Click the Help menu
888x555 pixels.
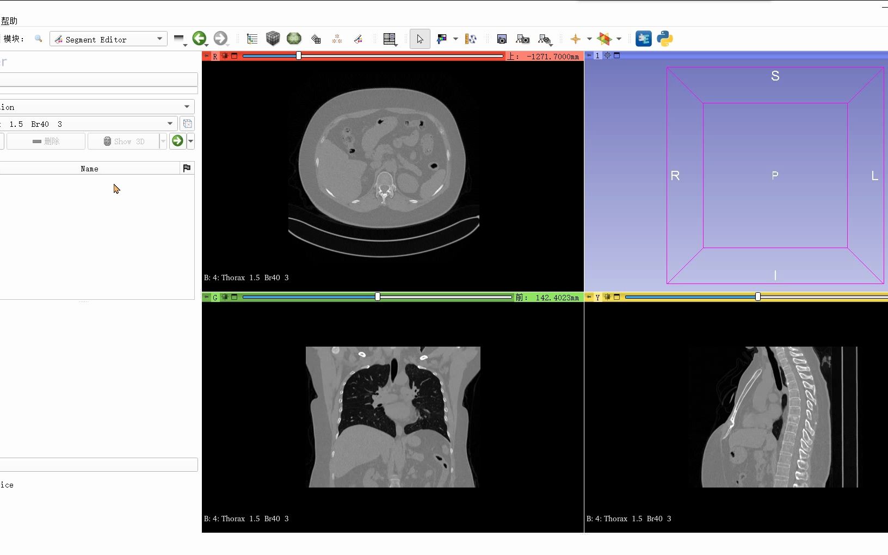coord(9,21)
